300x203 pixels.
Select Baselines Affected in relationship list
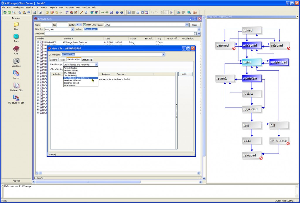(72, 80)
